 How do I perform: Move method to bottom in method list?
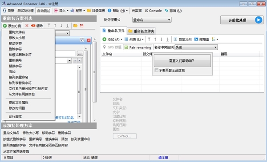(68, 25)
